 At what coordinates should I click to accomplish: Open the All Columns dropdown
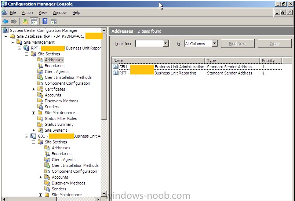[214, 44]
